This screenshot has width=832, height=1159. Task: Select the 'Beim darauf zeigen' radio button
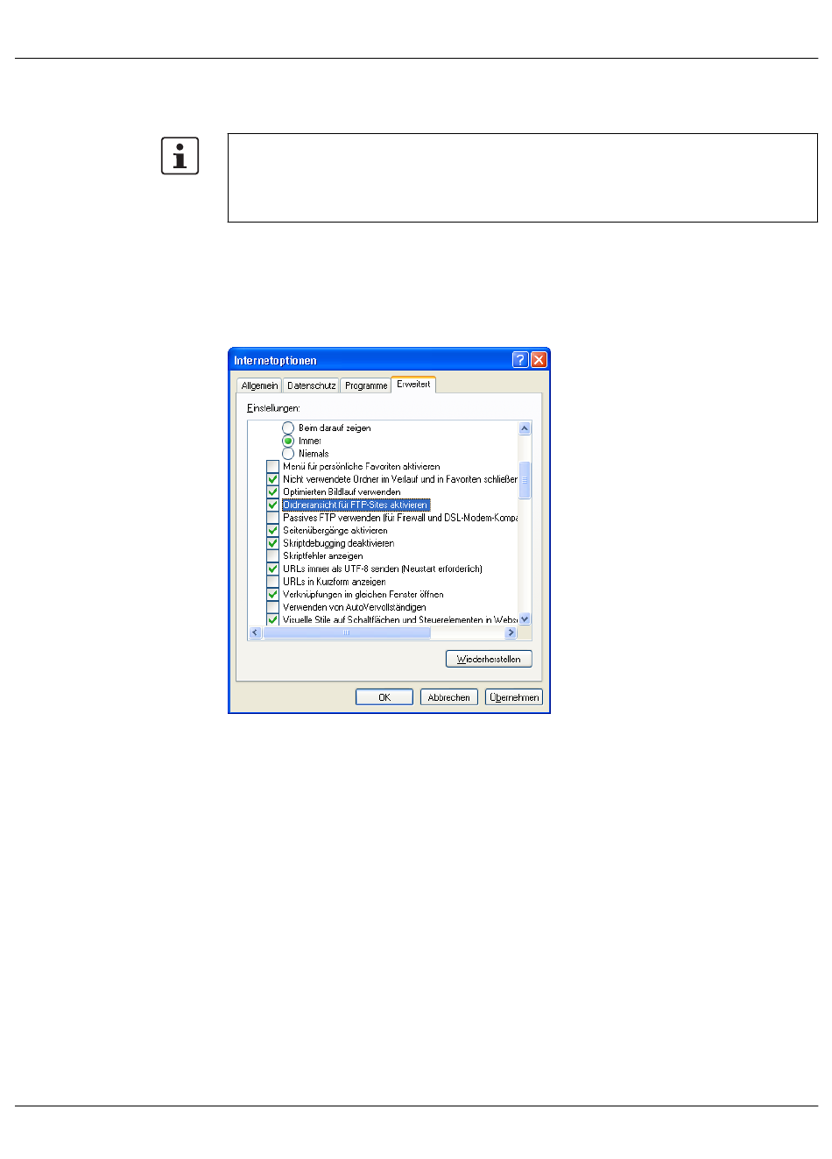tap(288, 428)
